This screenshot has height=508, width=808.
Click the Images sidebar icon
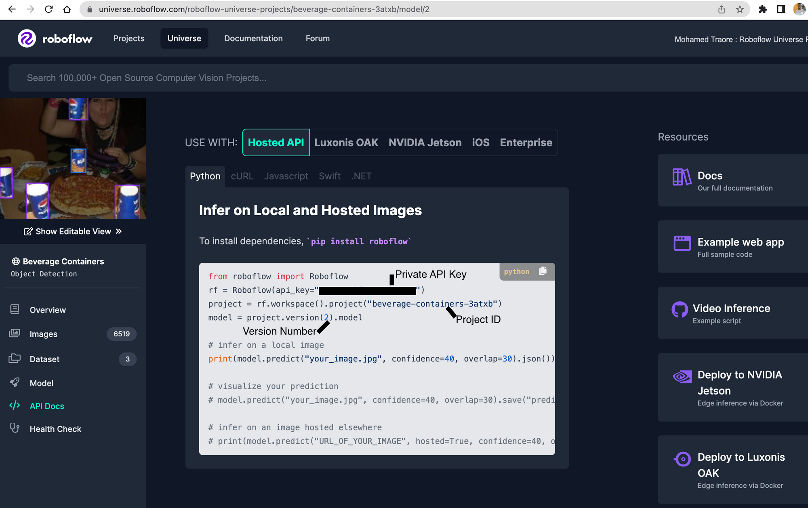click(x=16, y=334)
